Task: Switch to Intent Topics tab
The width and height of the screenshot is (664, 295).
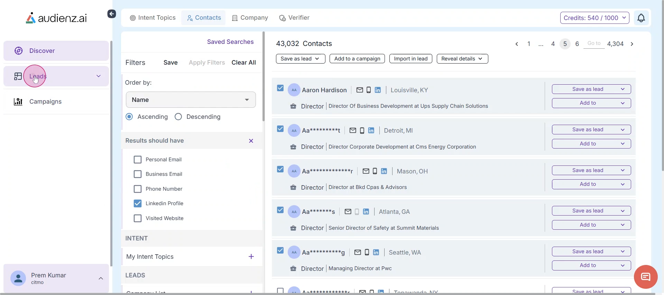Action: [153, 18]
